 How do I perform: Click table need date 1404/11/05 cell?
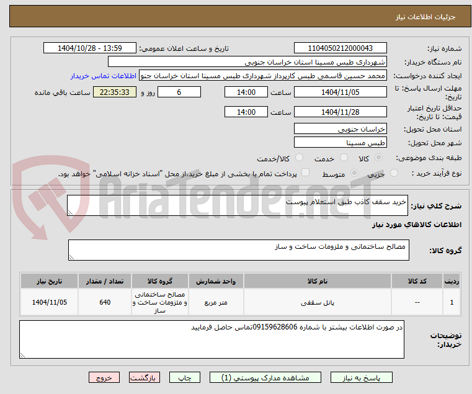(50, 302)
